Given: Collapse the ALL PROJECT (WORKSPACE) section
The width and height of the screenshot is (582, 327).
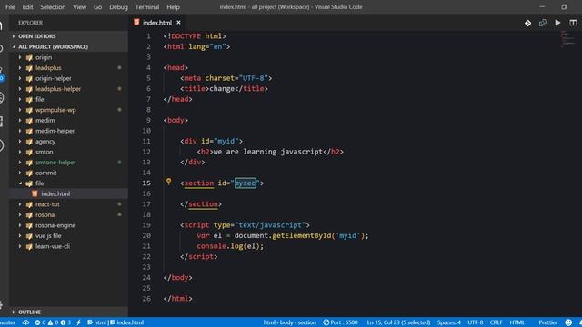Looking at the screenshot, I should [x=69, y=47].
